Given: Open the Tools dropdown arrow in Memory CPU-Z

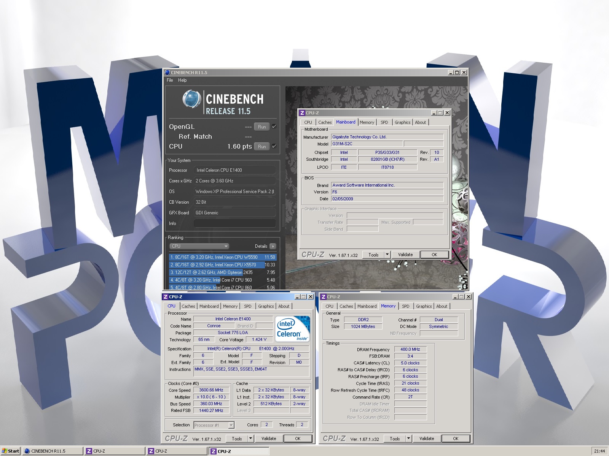Looking at the screenshot, I should pyautogui.click(x=408, y=439).
